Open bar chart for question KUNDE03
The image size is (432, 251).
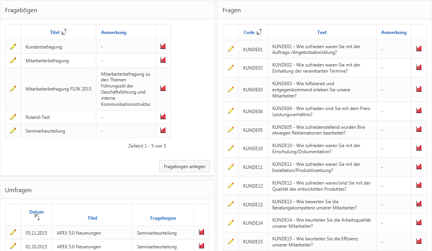pos(419,89)
